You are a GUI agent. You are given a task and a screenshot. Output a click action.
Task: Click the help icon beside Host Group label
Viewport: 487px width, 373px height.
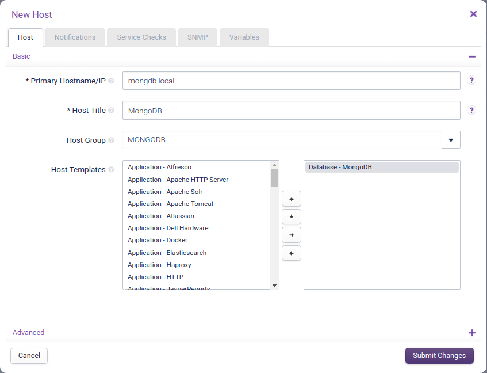pyautogui.click(x=111, y=139)
